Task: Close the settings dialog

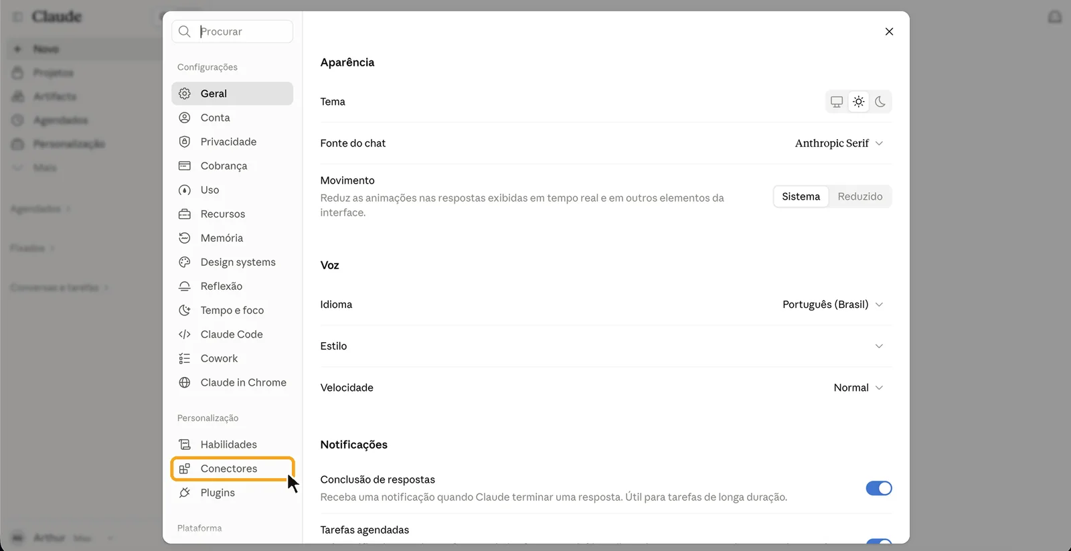Action: point(889,31)
